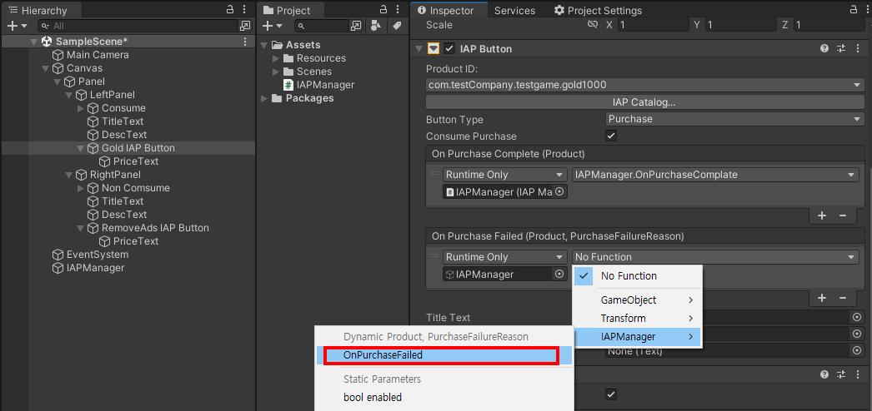Choose bool enabled static parameter
The image size is (872, 411).
(444, 397)
